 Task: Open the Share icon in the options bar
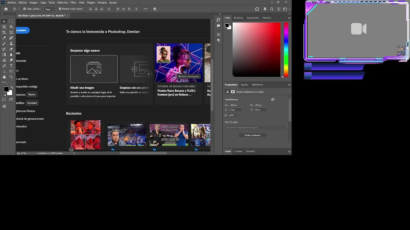coord(257,9)
